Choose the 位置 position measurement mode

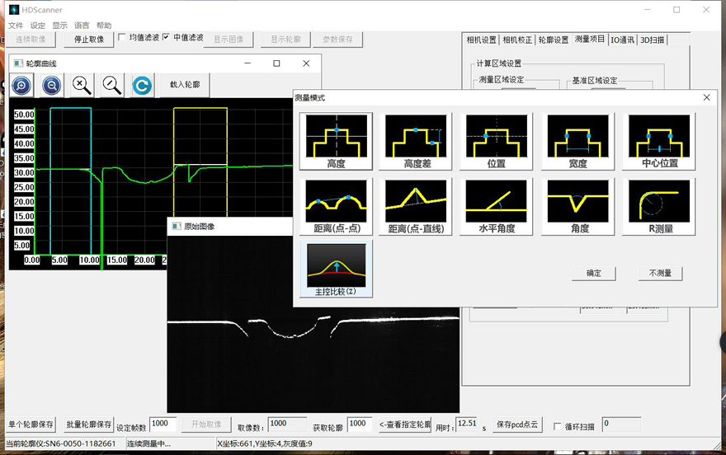pos(497,142)
